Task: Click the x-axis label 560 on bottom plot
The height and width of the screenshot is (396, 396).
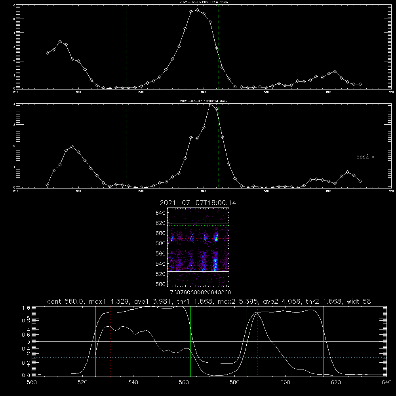Action: [184, 383]
